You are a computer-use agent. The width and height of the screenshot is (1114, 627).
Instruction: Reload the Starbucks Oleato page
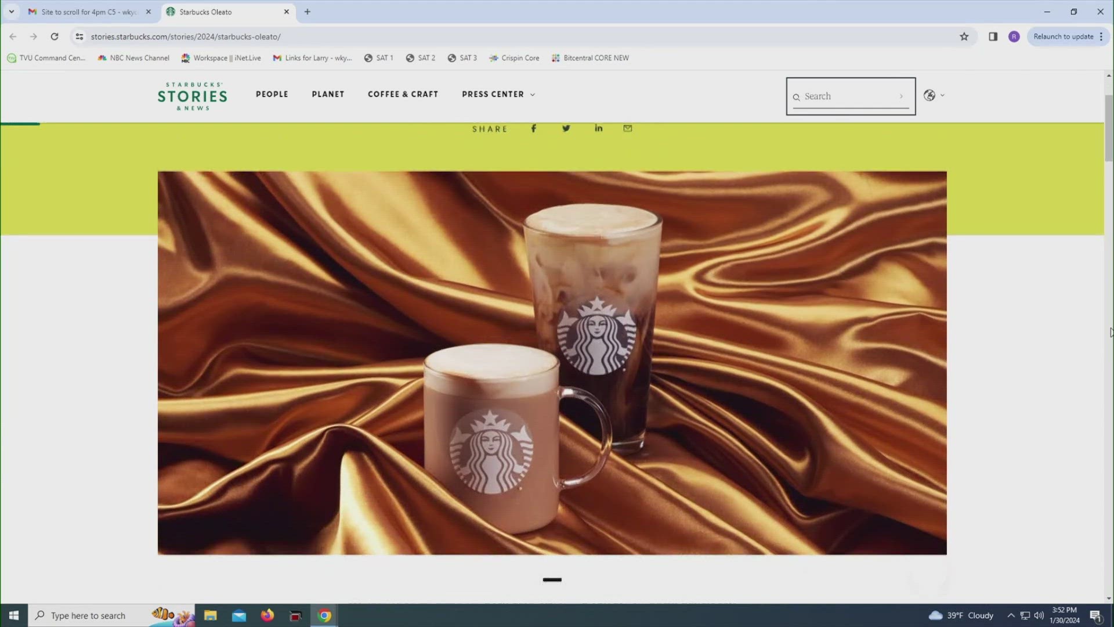(x=55, y=37)
